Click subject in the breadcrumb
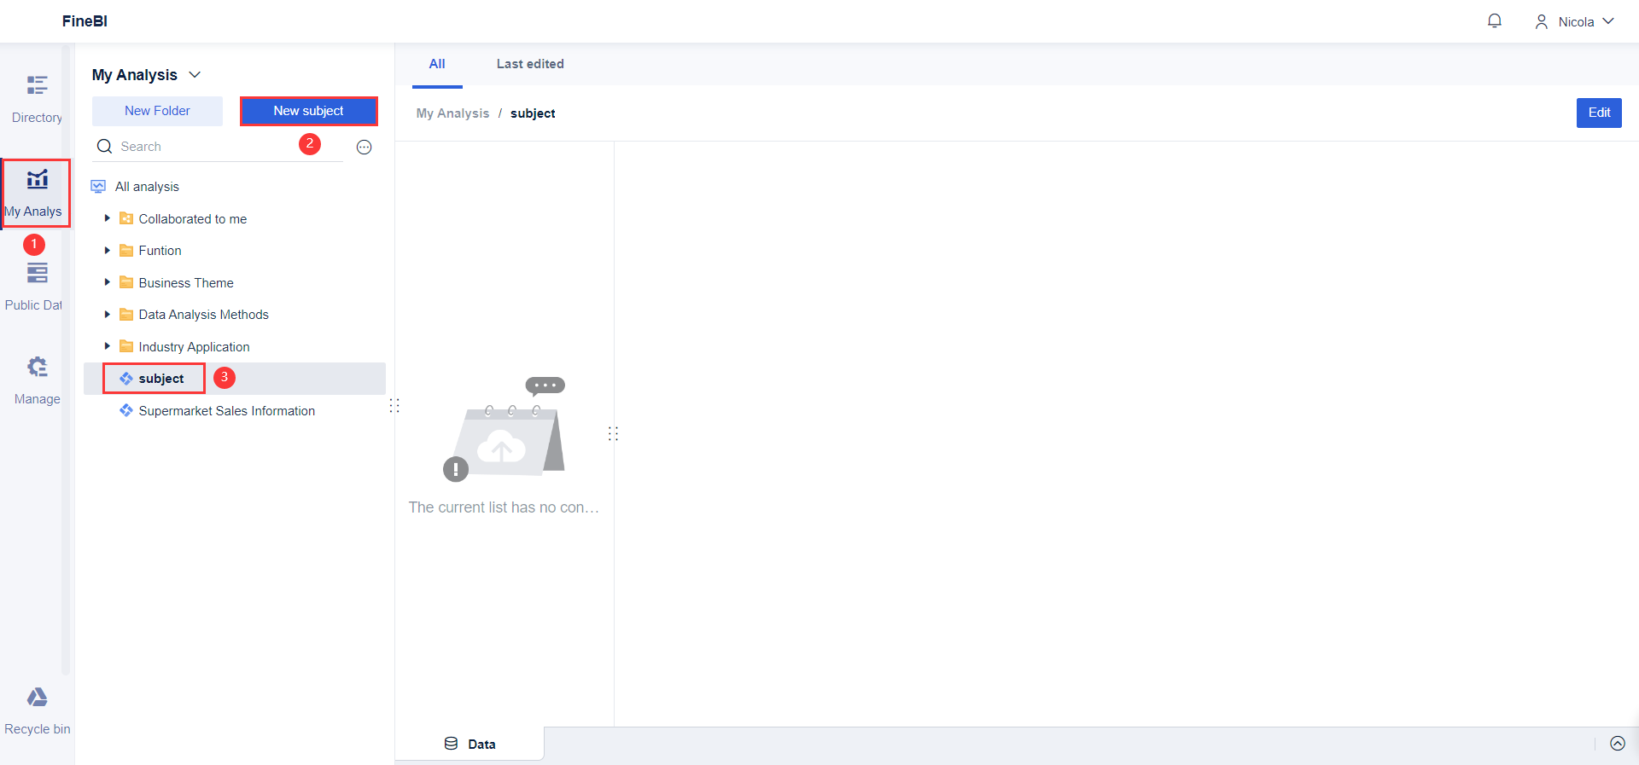 pyautogui.click(x=533, y=113)
